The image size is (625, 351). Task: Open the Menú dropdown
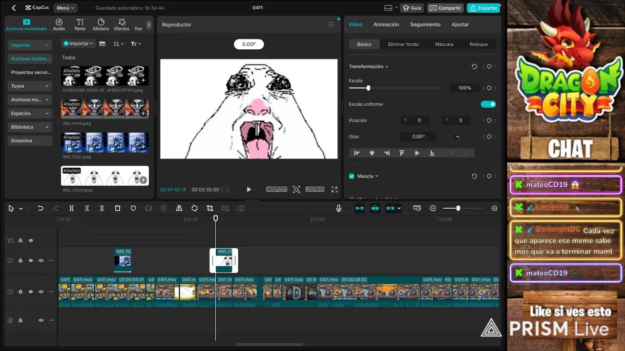pyautogui.click(x=65, y=8)
